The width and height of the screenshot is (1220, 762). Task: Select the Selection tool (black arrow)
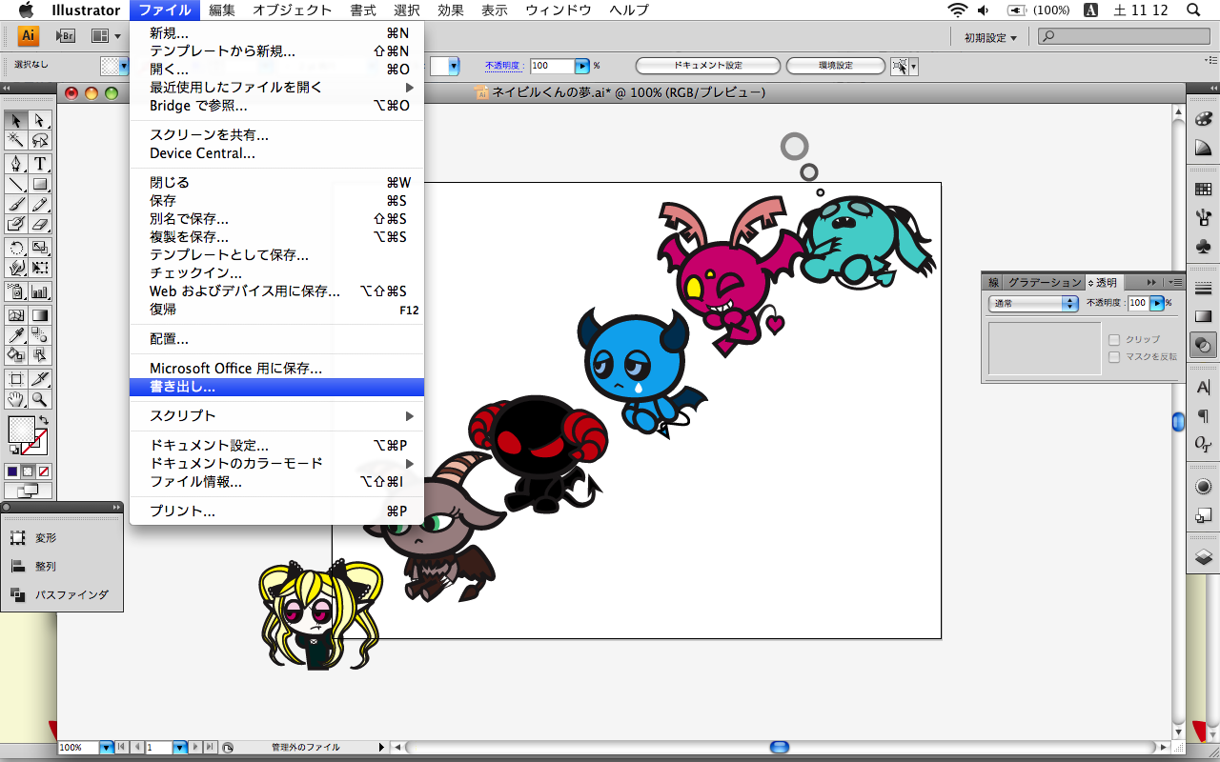pyautogui.click(x=16, y=121)
